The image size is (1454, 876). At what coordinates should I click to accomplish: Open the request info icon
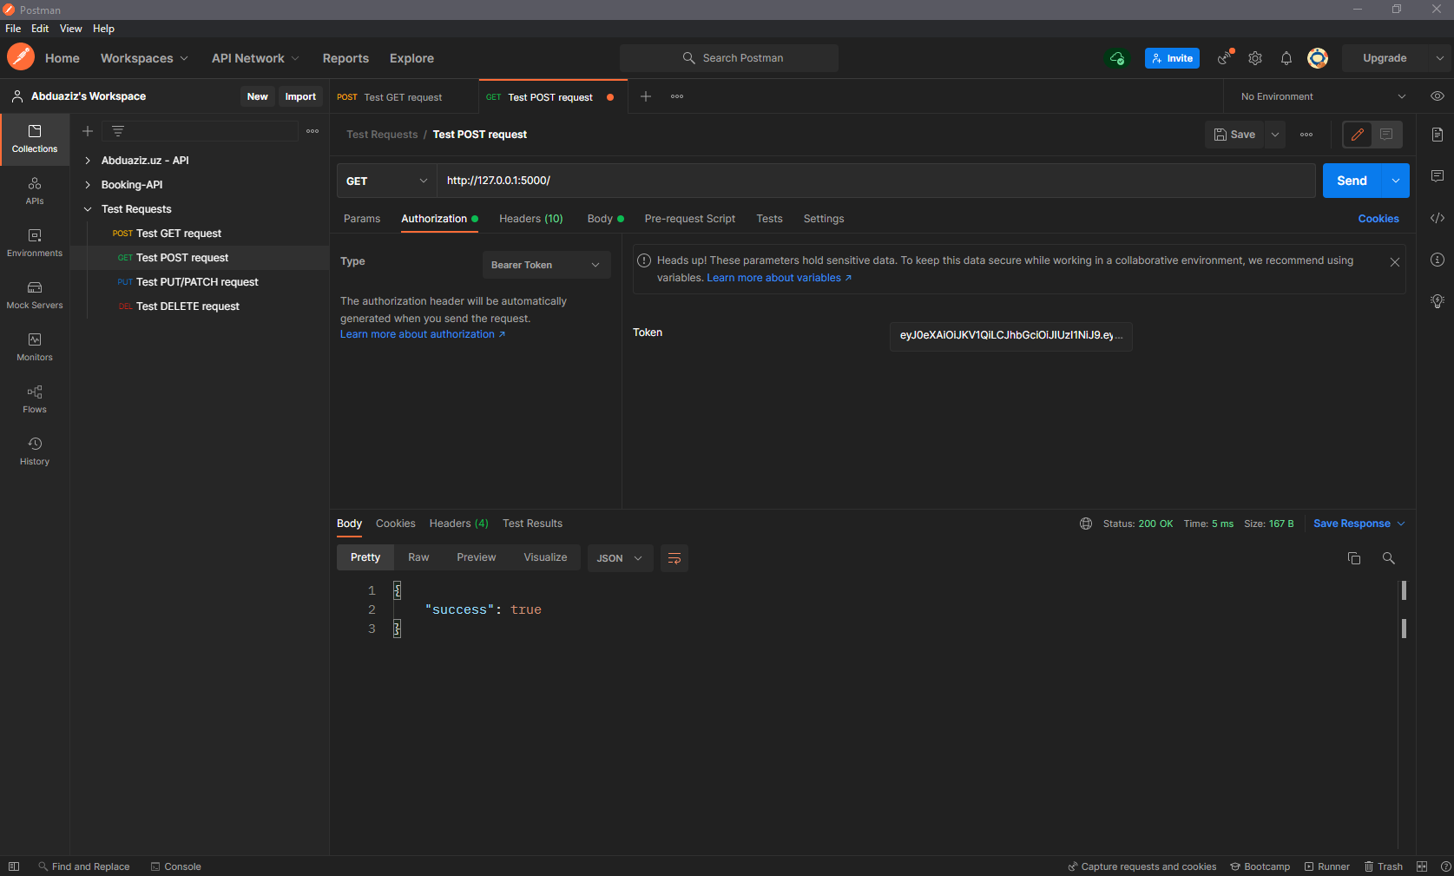[x=1438, y=260]
